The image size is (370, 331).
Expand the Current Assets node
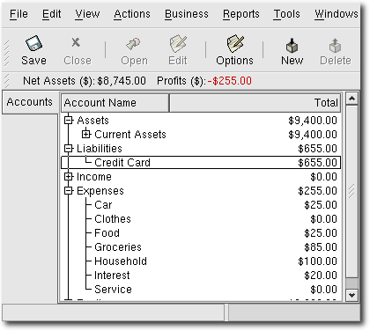[x=85, y=135]
